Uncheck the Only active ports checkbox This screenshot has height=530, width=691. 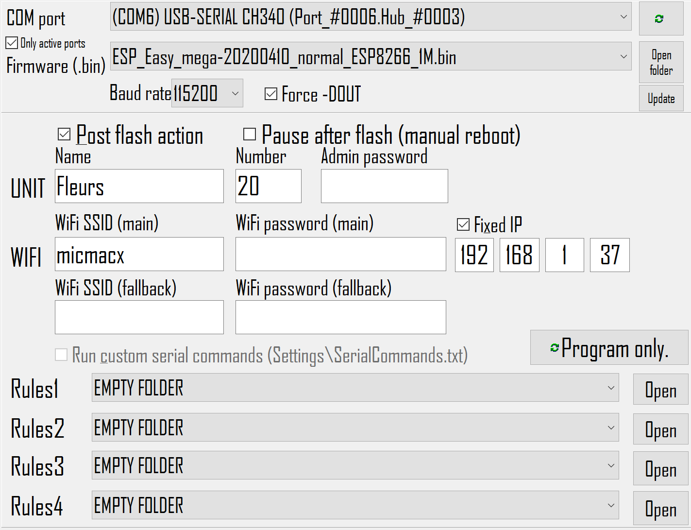[11, 43]
